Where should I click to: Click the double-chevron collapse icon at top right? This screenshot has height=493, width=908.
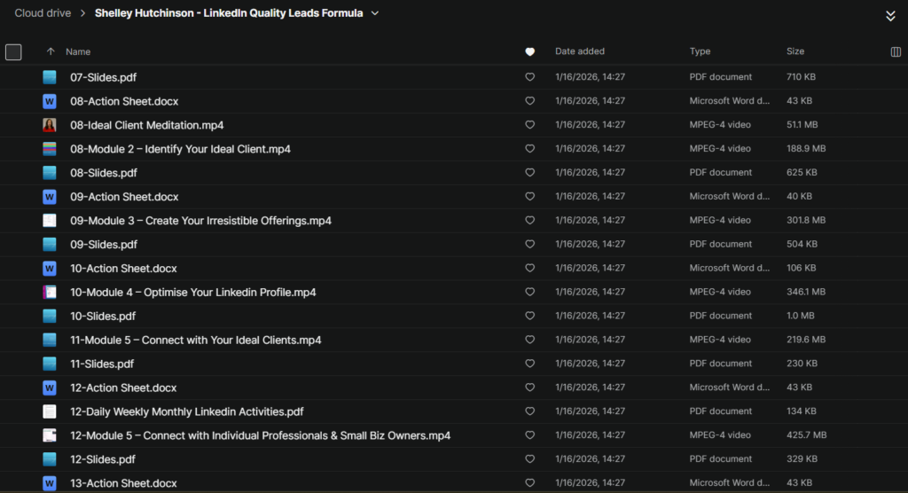click(x=890, y=16)
